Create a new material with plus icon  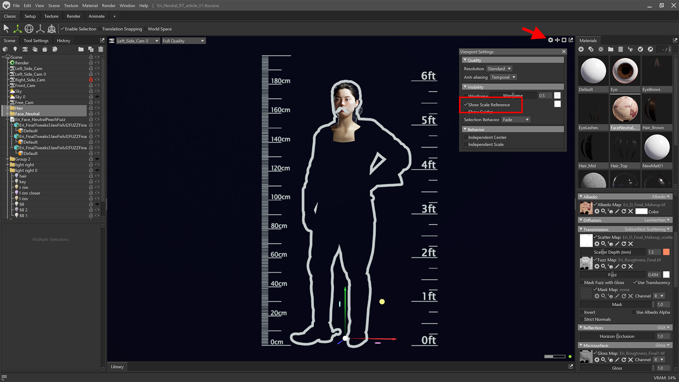tap(581, 49)
